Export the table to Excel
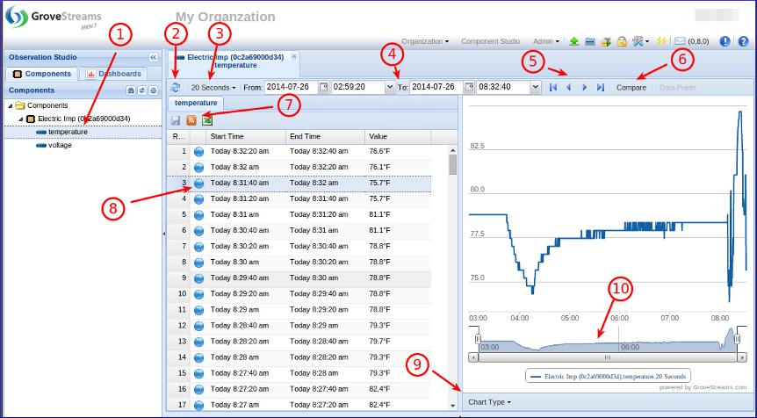This screenshot has height=418, width=757. click(x=207, y=120)
